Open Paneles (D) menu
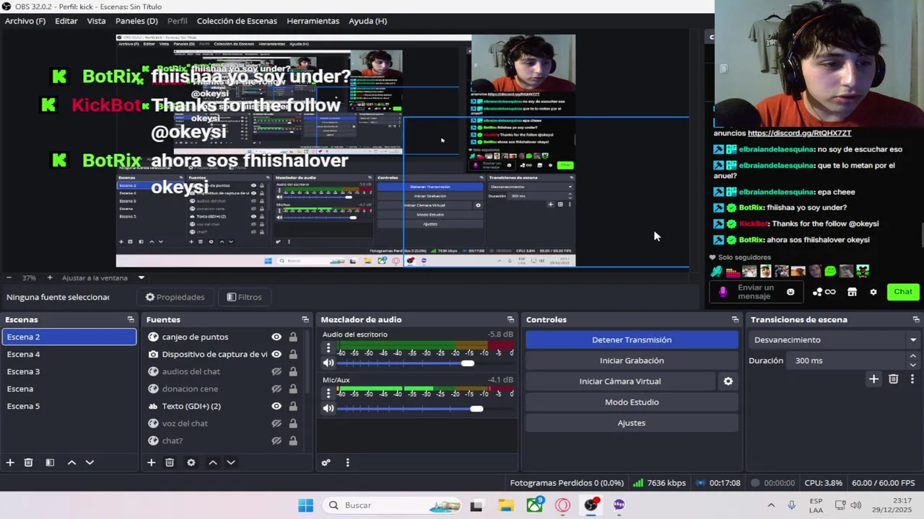Image resolution: width=924 pixels, height=519 pixels. [x=136, y=21]
